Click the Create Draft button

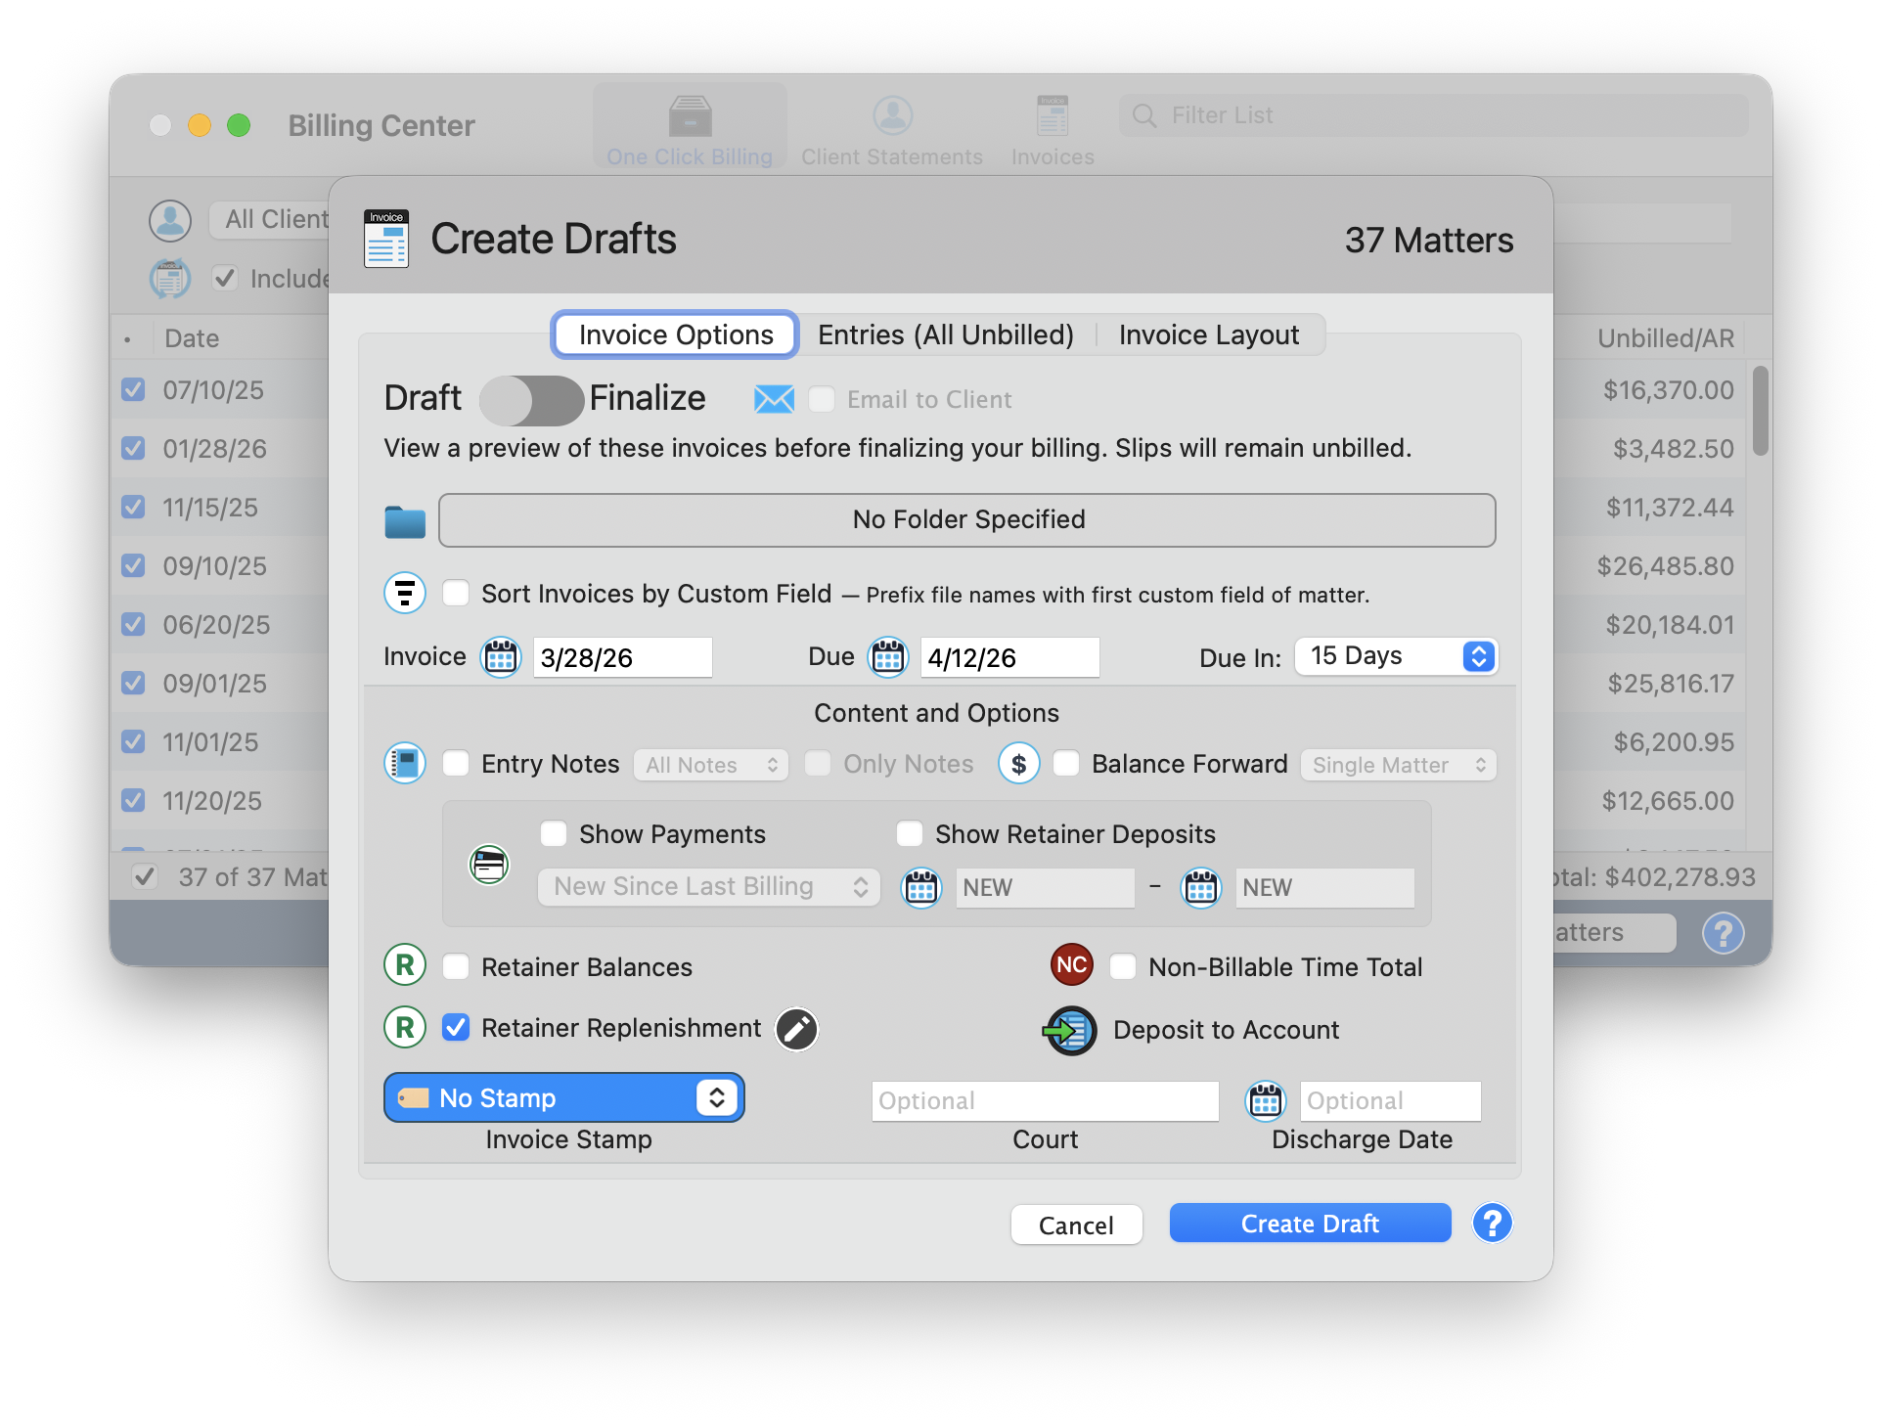coord(1310,1223)
